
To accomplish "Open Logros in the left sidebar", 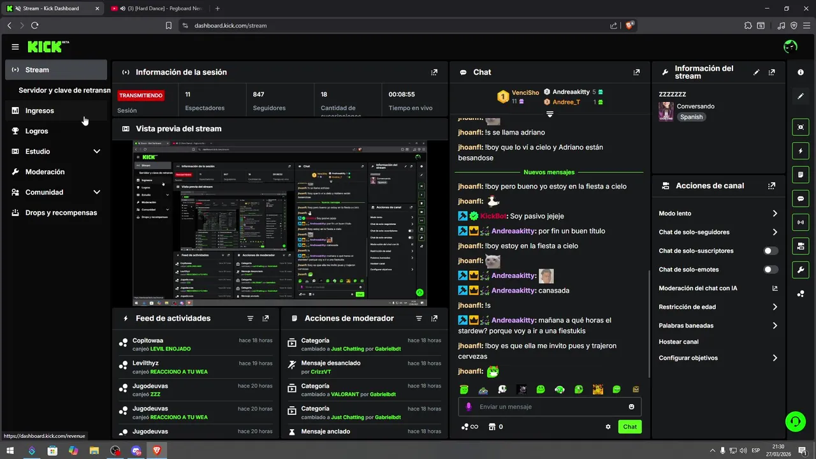I will [56, 131].
